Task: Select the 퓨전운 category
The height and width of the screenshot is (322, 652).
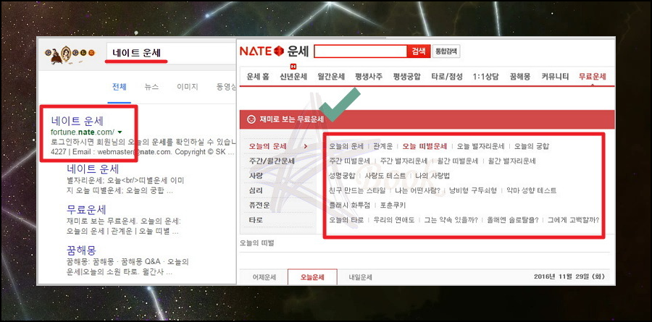Action: click(x=259, y=205)
